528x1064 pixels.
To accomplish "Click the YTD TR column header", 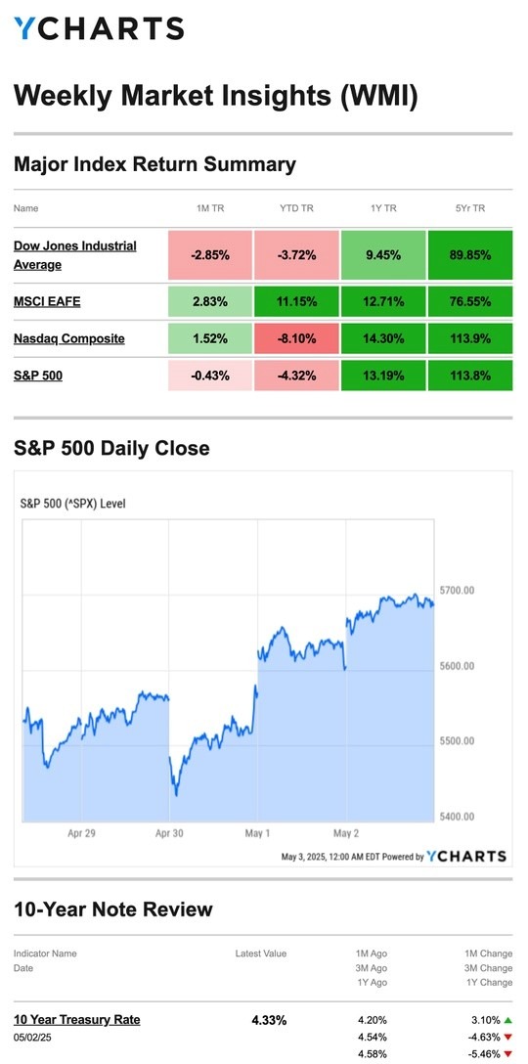I will click(x=296, y=208).
